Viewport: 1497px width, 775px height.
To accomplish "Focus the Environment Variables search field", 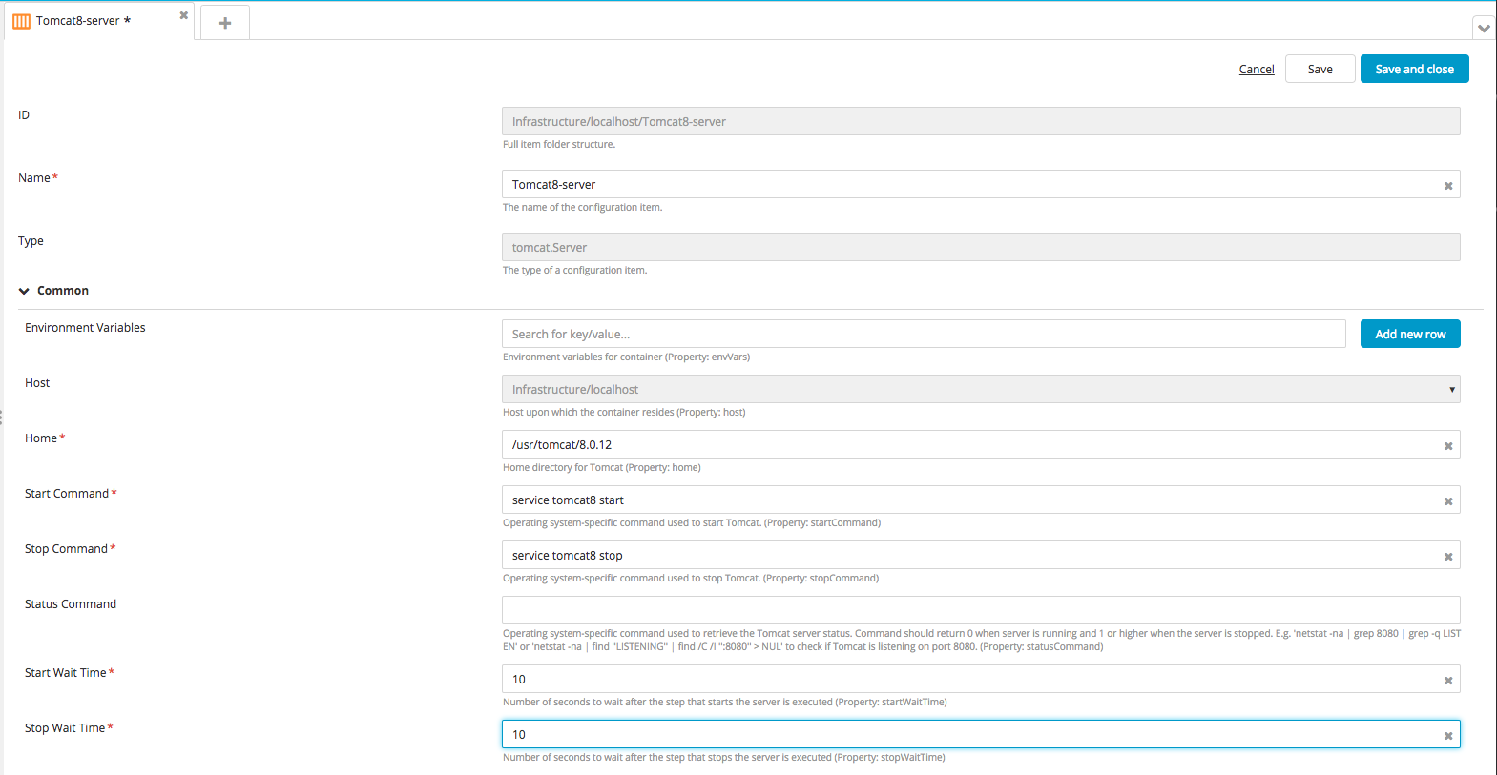I will [924, 334].
